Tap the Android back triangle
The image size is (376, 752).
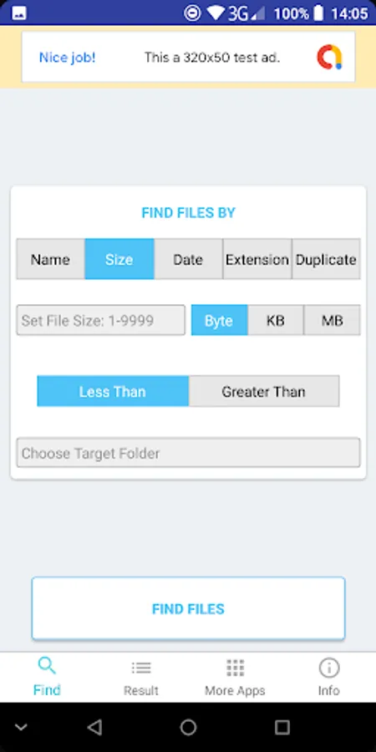point(94,728)
